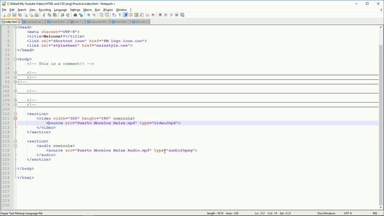Screen dimensions: 384x216
Task: Collapse the section fold at line 216
Action: tap(16, 141)
